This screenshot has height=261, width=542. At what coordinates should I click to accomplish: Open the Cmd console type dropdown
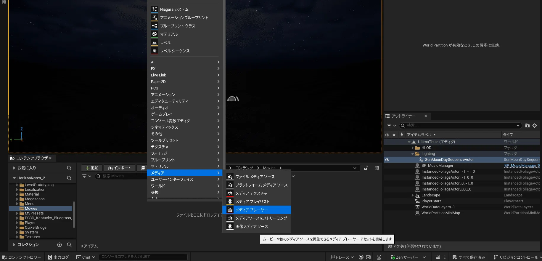86,257
